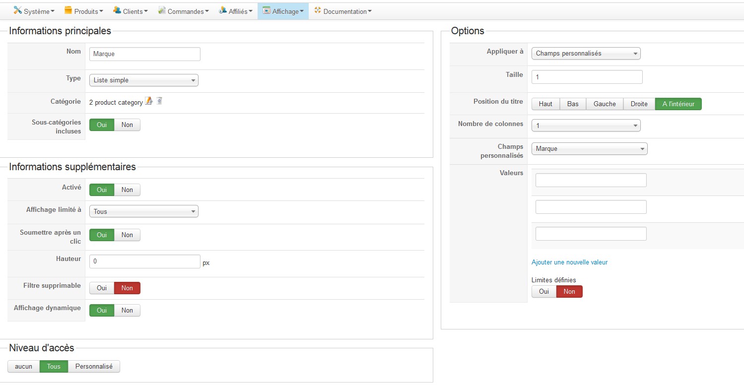Set Affichage dynamique to Oui
This screenshot has width=744, height=388.
click(102, 310)
